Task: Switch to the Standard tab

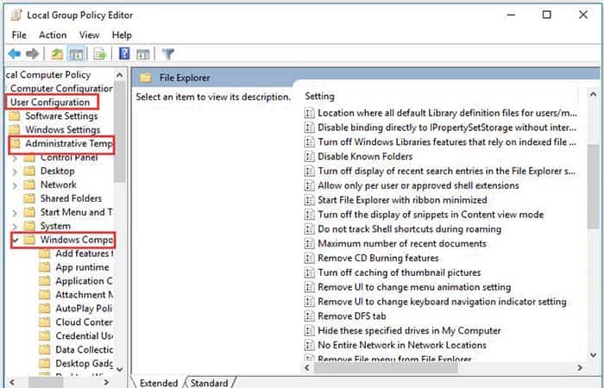Action: 209,383
